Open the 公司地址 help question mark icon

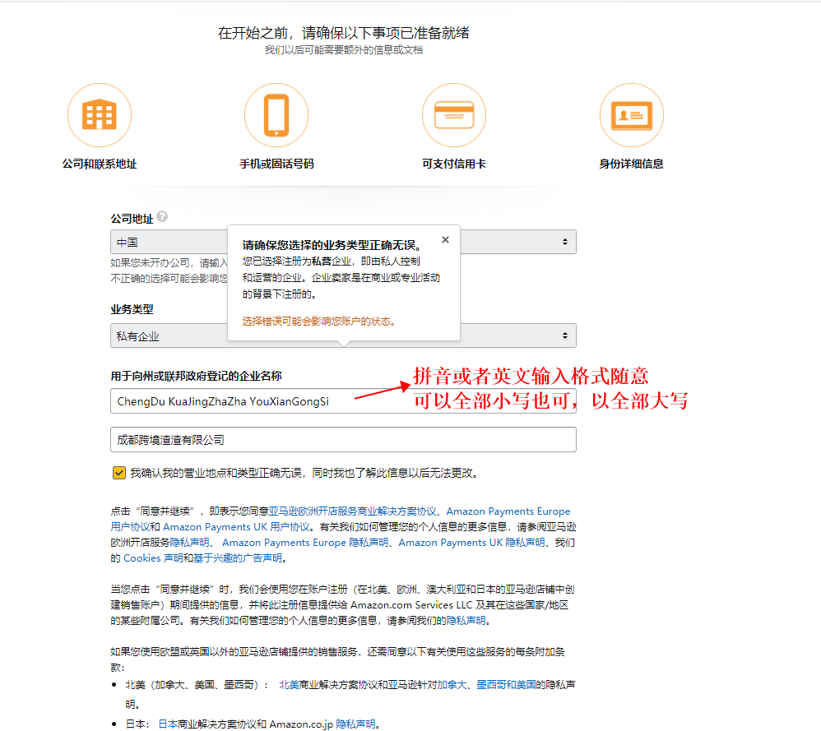pyautogui.click(x=161, y=215)
